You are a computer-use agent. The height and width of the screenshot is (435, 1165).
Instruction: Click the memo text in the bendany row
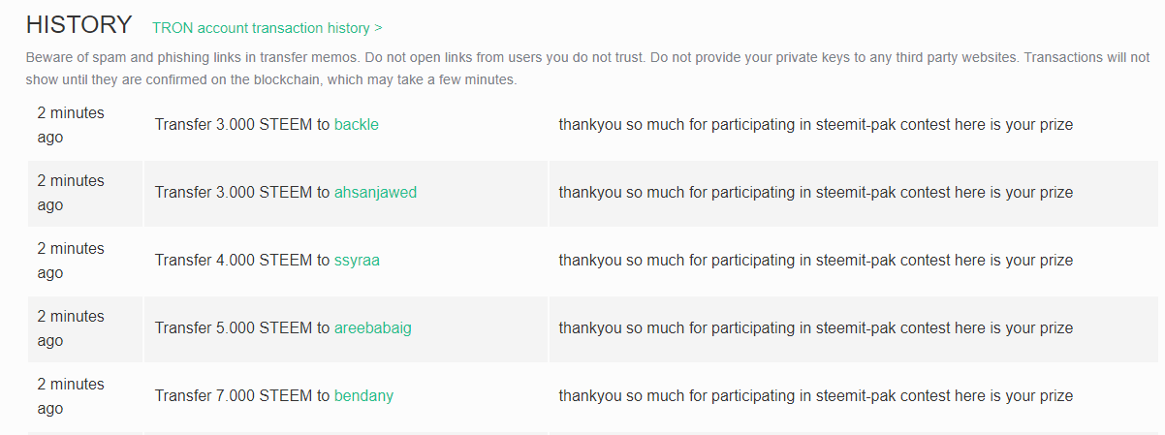pos(816,396)
